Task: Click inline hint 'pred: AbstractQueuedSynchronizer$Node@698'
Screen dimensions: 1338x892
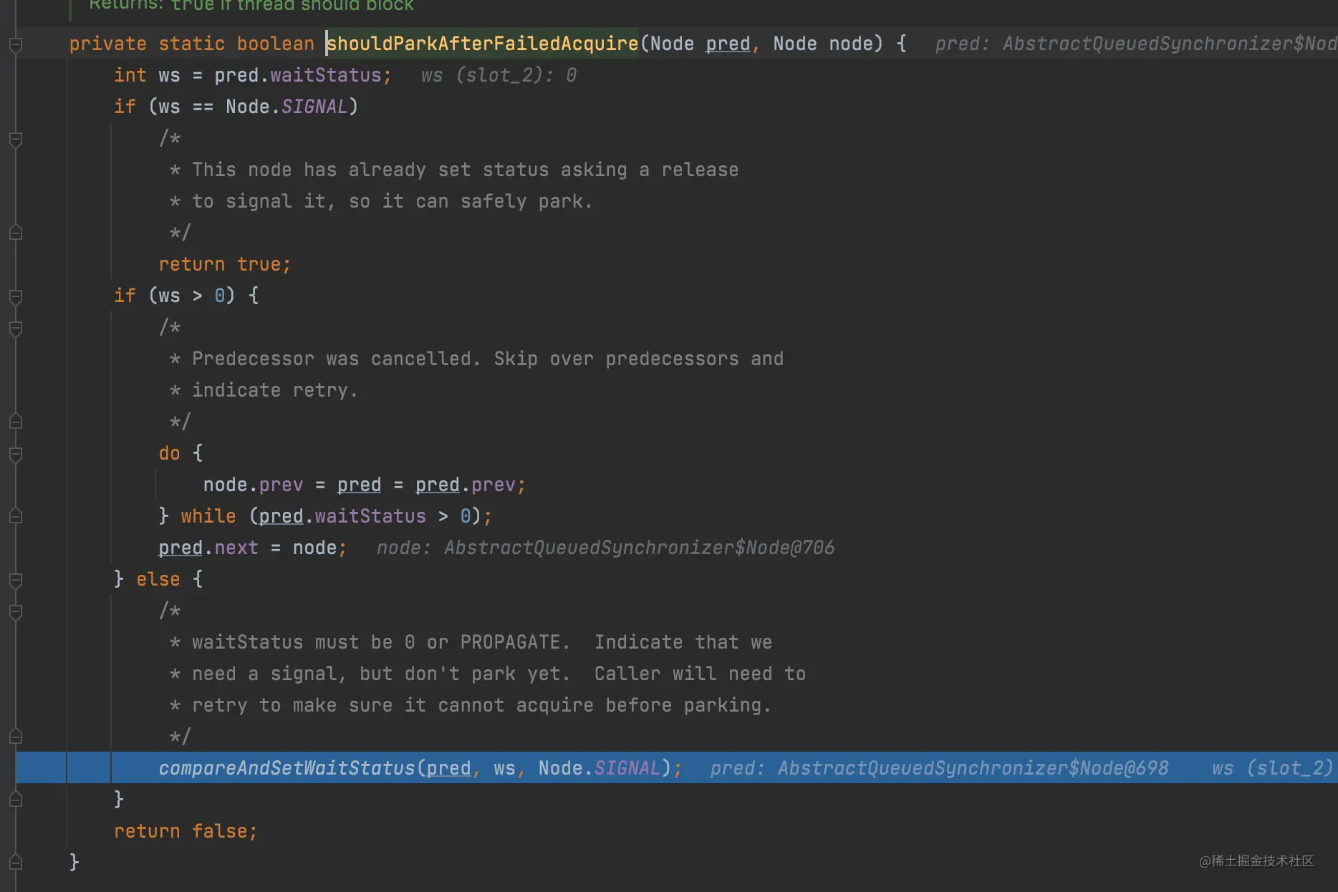Action: (x=939, y=768)
